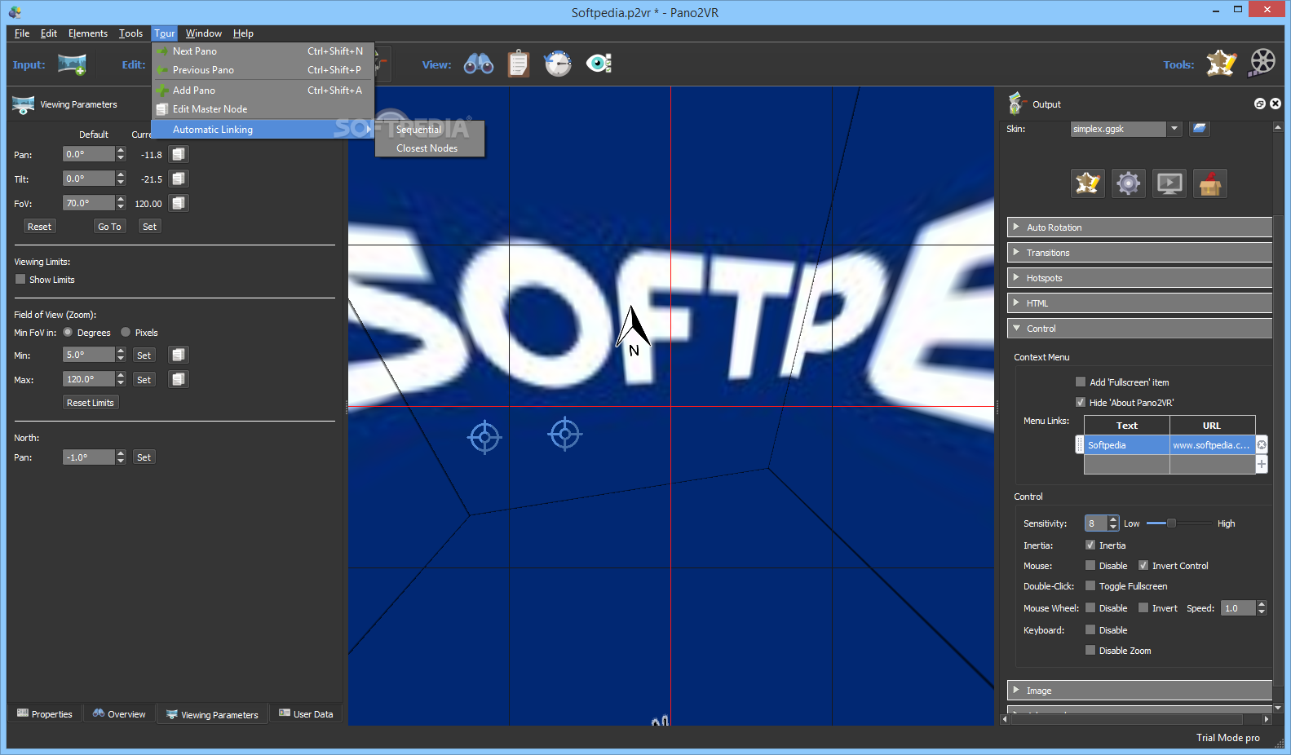The height and width of the screenshot is (755, 1291).
Task: Select Sequential automatic linking
Action: click(x=430, y=130)
